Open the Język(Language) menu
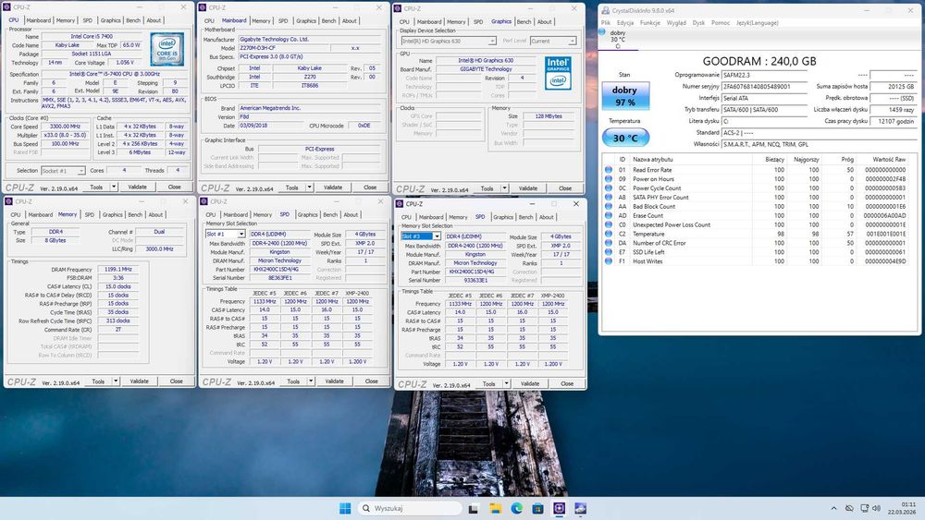 point(758,23)
